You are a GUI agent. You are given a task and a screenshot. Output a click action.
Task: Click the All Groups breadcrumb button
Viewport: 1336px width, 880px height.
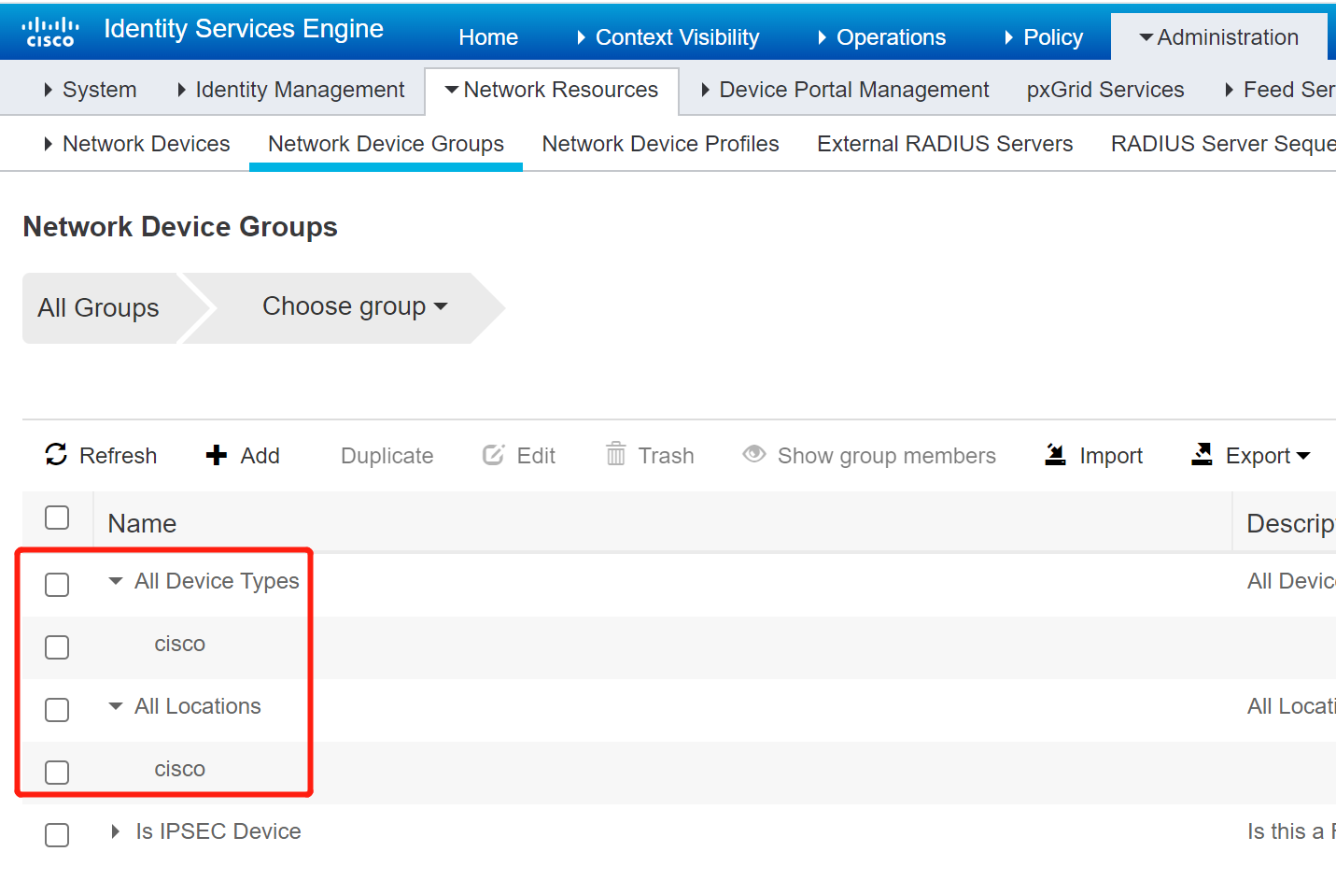click(x=98, y=308)
